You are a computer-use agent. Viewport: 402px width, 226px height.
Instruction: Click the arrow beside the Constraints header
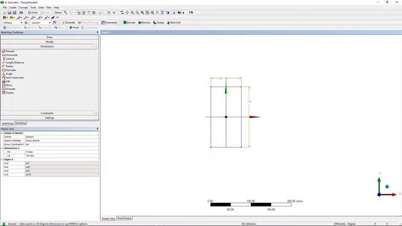[x=96, y=113]
